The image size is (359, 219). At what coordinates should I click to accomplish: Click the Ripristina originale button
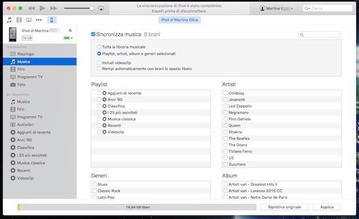point(284,207)
